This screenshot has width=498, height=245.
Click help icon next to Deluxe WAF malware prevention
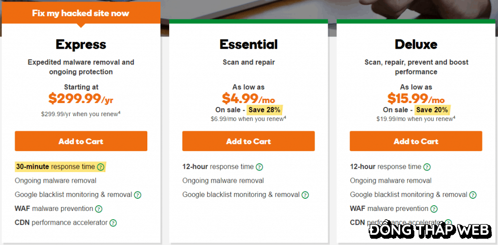[x=434, y=209]
